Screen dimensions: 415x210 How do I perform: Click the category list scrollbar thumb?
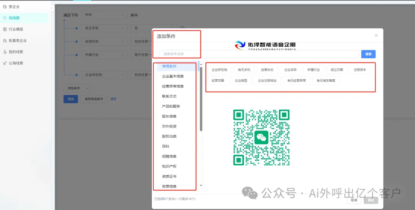(x=201, y=99)
